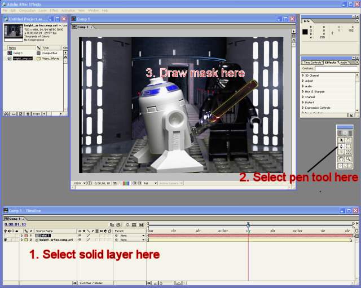Image resolution: width=361 pixels, height=288 pixels.
Task: Click the New Folder icon in Project window
Action: coord(14,114)
